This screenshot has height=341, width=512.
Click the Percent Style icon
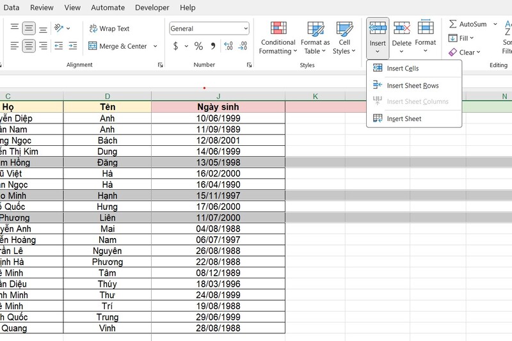point(198,46)
